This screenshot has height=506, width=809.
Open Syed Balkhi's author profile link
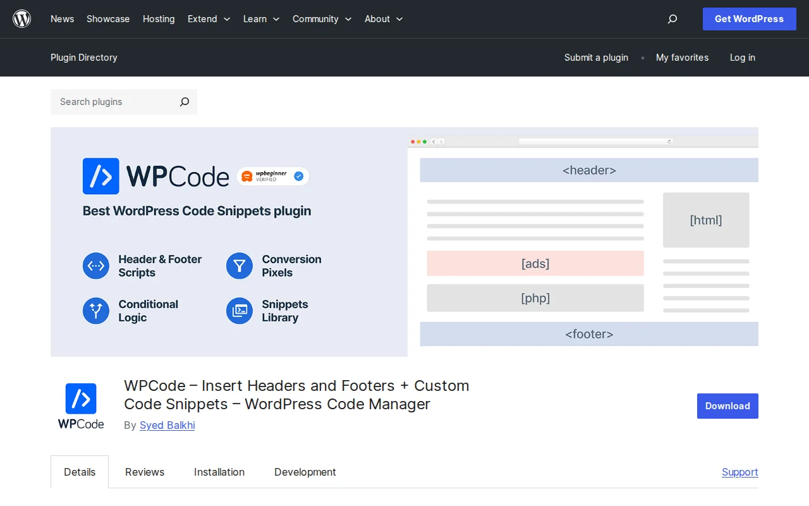point(167,425)
